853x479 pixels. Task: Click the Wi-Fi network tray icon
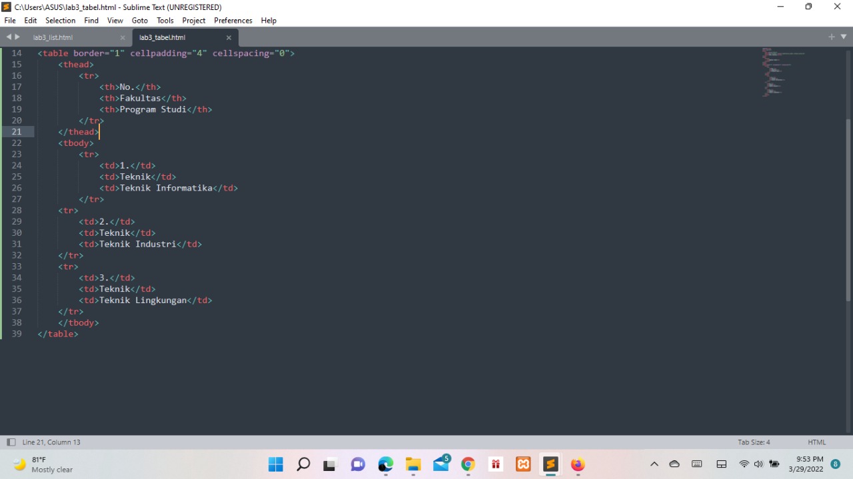tap(744, 464)
